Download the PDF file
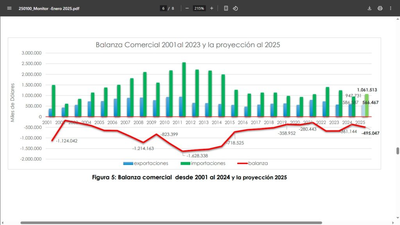 370,8
